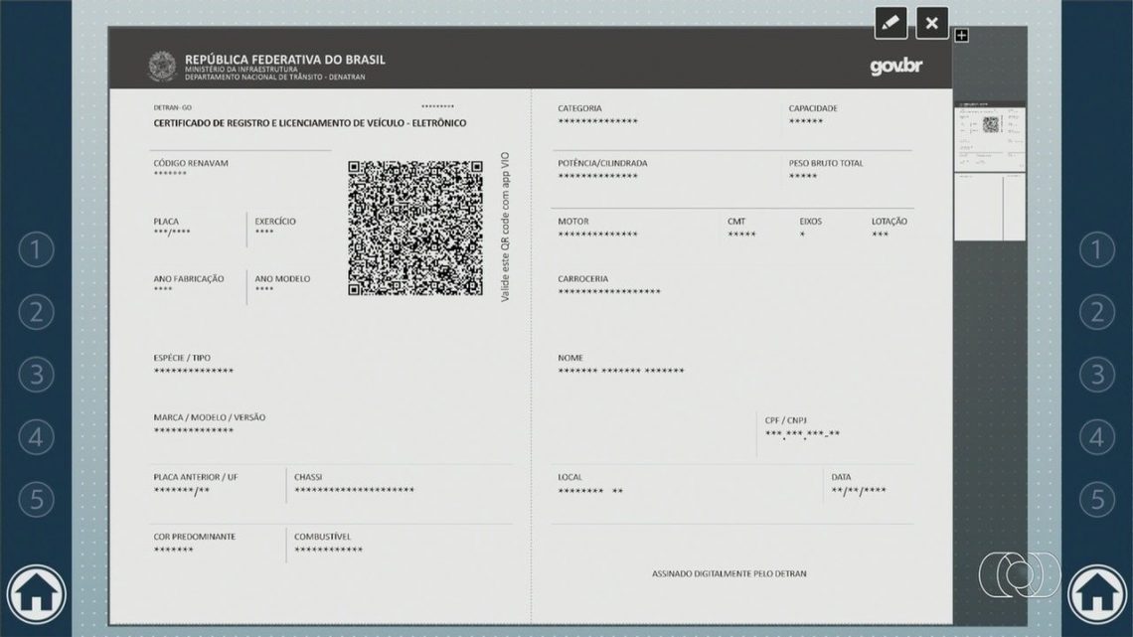Click the 'CMT' field label
This screenshot has height=637, width=1133.
(x=736, y=222)
